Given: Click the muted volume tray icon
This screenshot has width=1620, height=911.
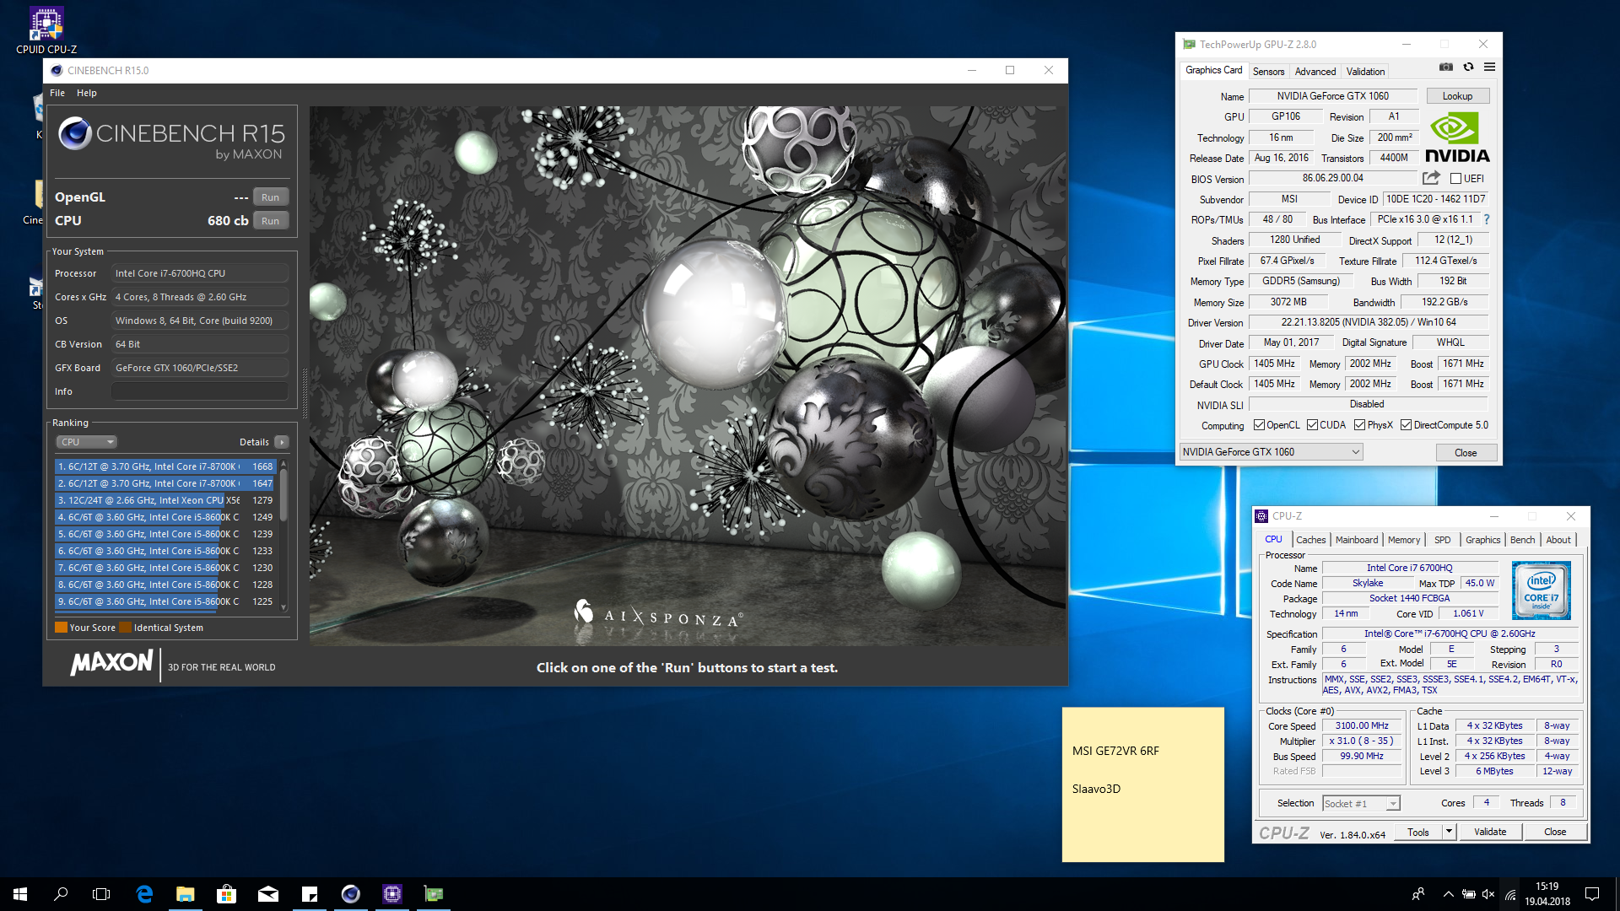Looking at the screenshot, I should (x=1488, y=894).
